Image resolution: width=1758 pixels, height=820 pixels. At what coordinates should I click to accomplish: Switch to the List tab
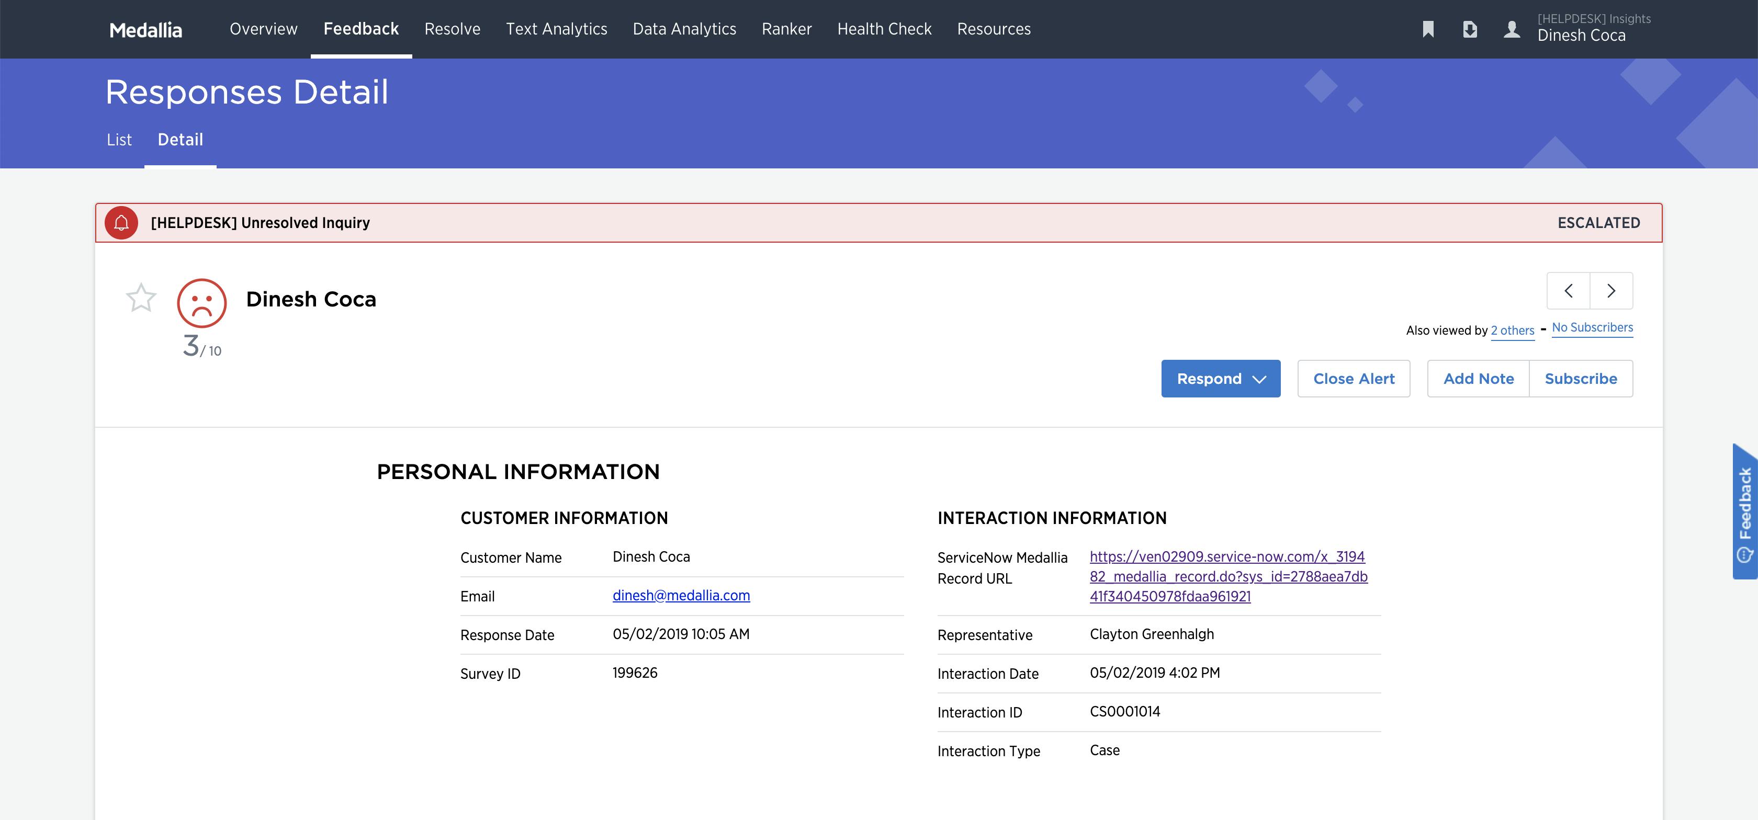point(119,140)
